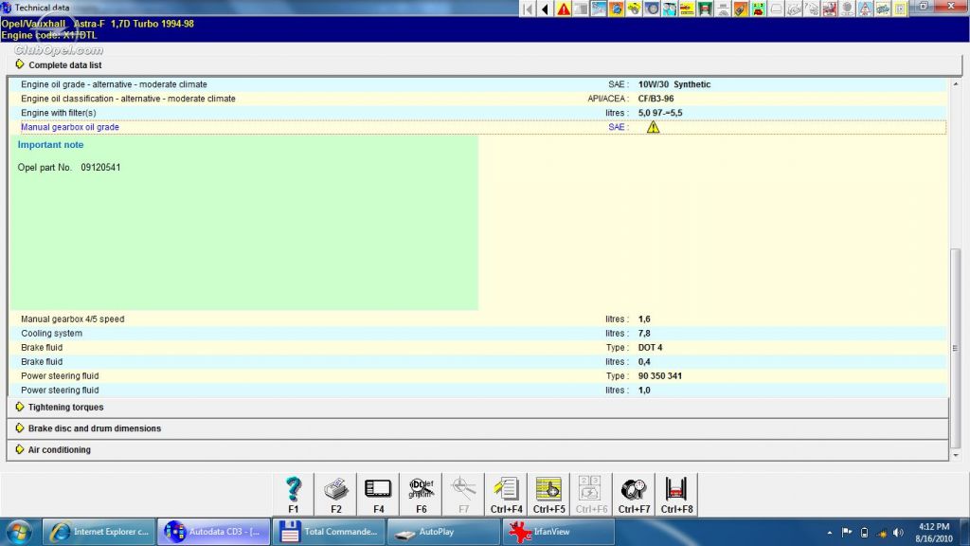Click the 'DOT 4' brake fluid type value
Screen dimensions: 970x546
tap(650, 347)
